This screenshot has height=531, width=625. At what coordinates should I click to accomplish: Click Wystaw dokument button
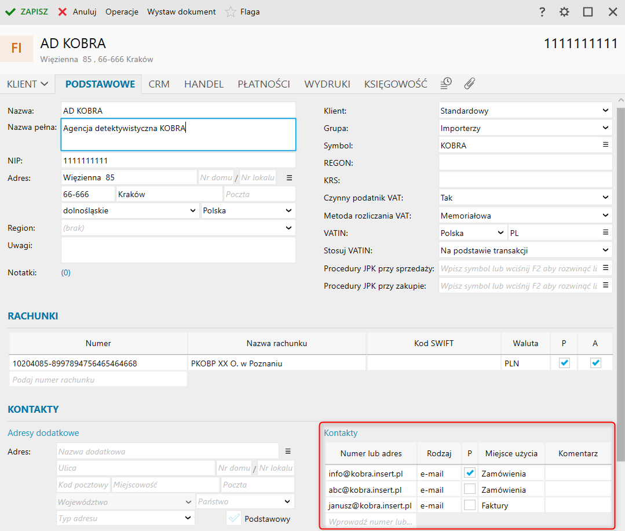tap(181, 12)
